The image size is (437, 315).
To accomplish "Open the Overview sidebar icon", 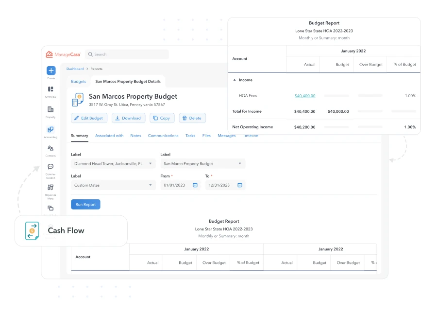I will coord(50,89).
